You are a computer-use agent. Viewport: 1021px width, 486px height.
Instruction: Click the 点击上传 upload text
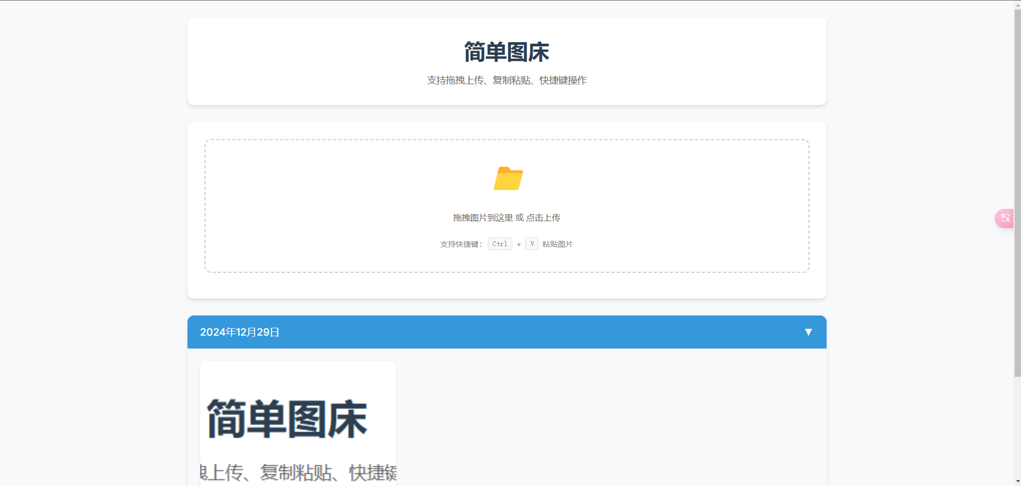pos(543,218)
